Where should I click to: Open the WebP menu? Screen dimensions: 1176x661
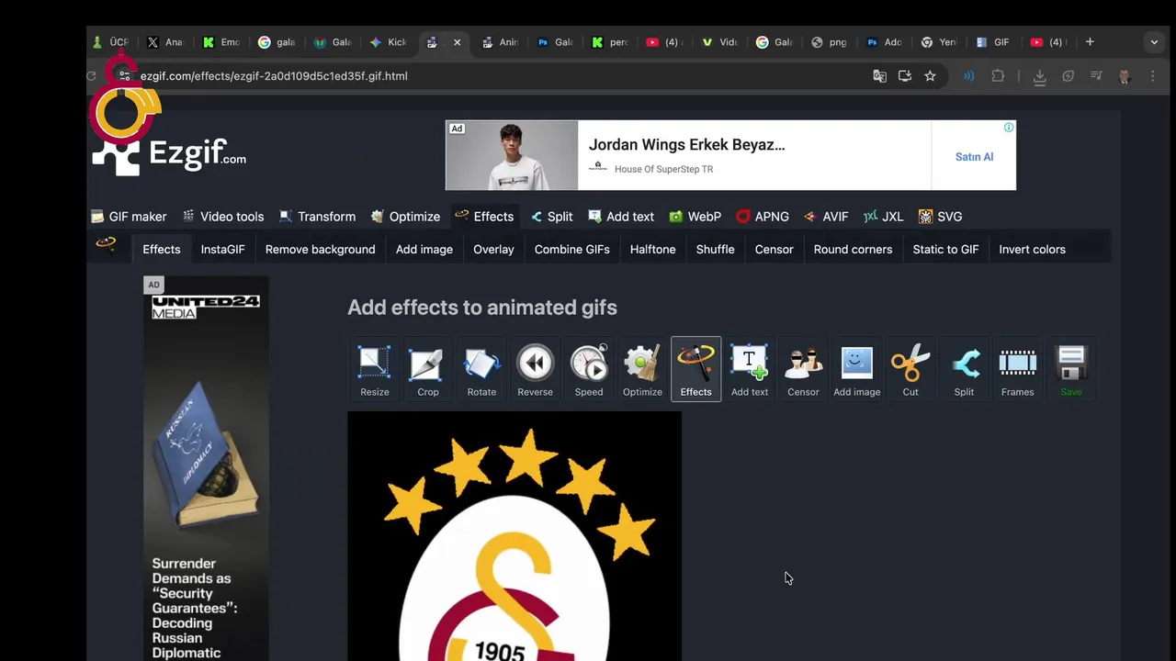(x=695, y=217)
